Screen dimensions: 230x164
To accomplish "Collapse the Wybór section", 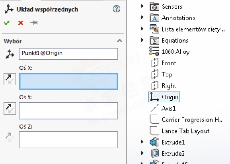I will coord(120,41).
